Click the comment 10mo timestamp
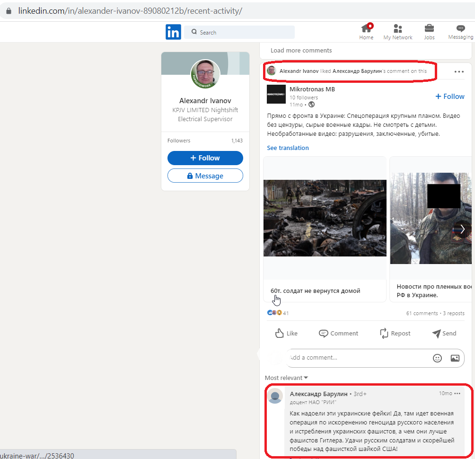 445,393
